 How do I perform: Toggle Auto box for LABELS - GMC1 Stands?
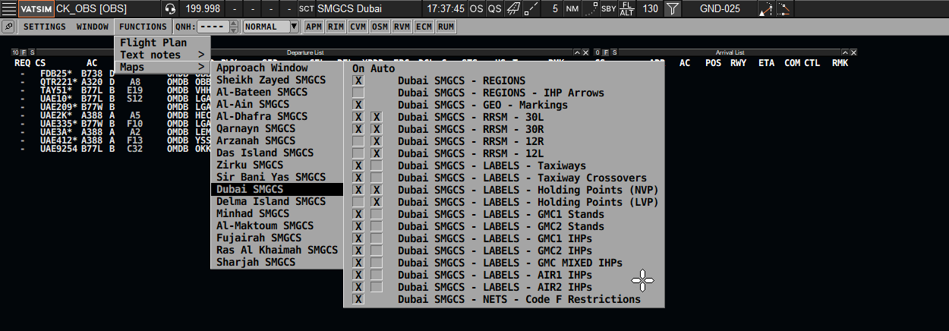[x=377, y=214]
